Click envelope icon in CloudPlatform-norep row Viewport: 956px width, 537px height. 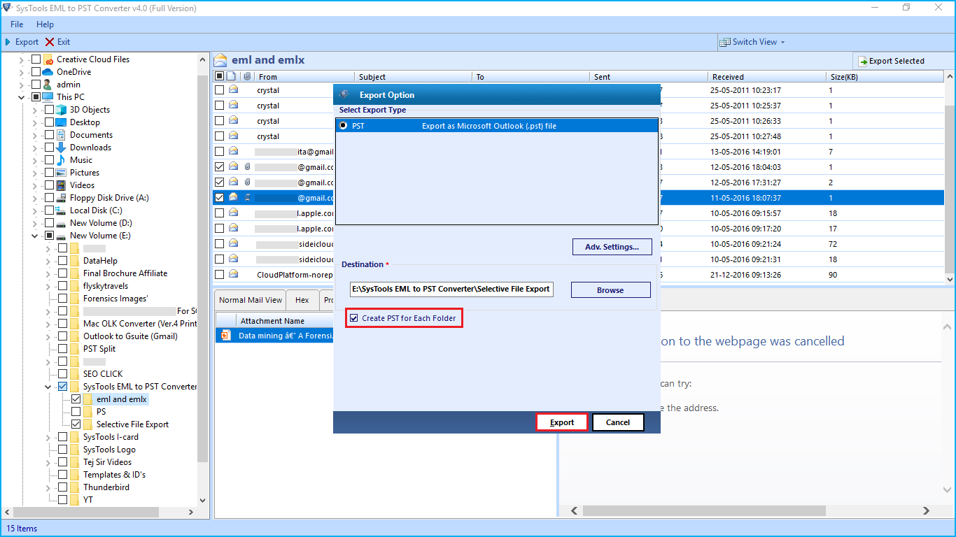(x=234, y=275)
